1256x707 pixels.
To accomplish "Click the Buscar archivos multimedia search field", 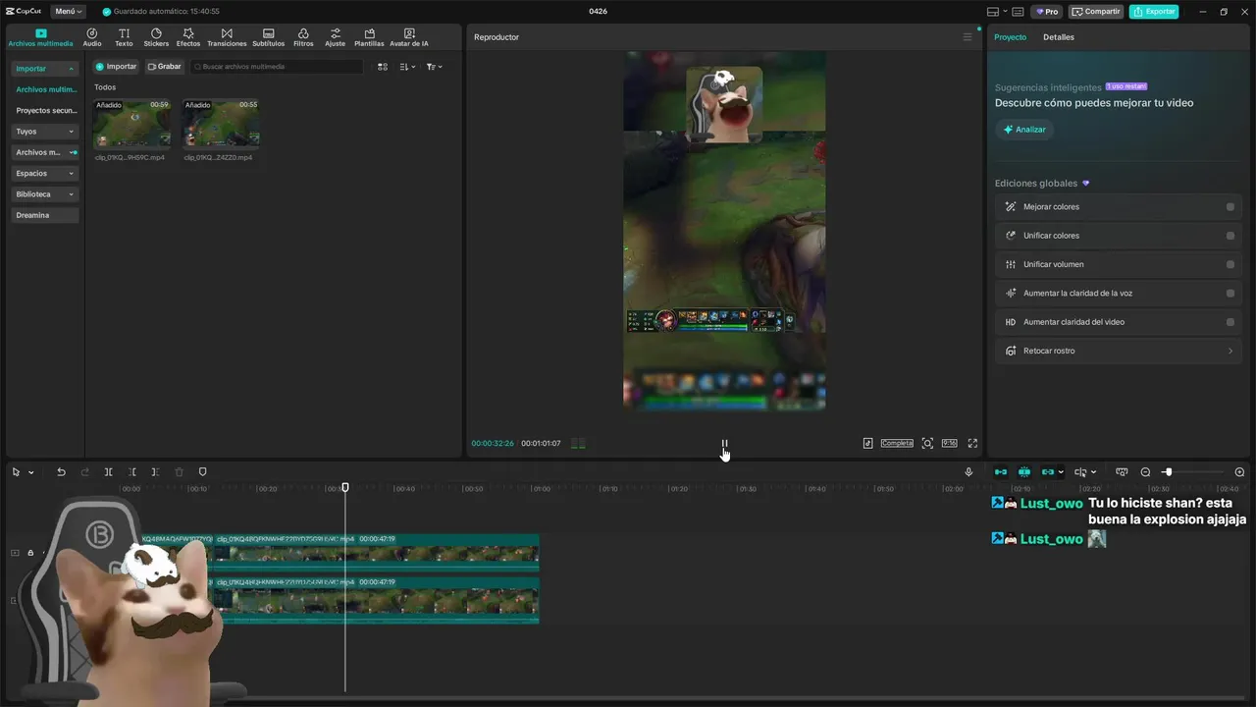I will pyautogui.click(x=276, y=67).
